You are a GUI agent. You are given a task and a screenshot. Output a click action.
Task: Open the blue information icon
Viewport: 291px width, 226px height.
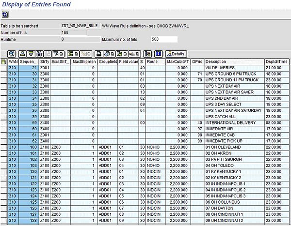(158, 53)
